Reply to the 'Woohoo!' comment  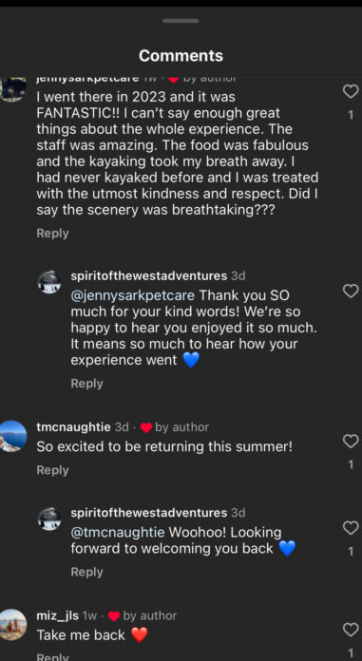pyautogui.click(x=86, y=572)
